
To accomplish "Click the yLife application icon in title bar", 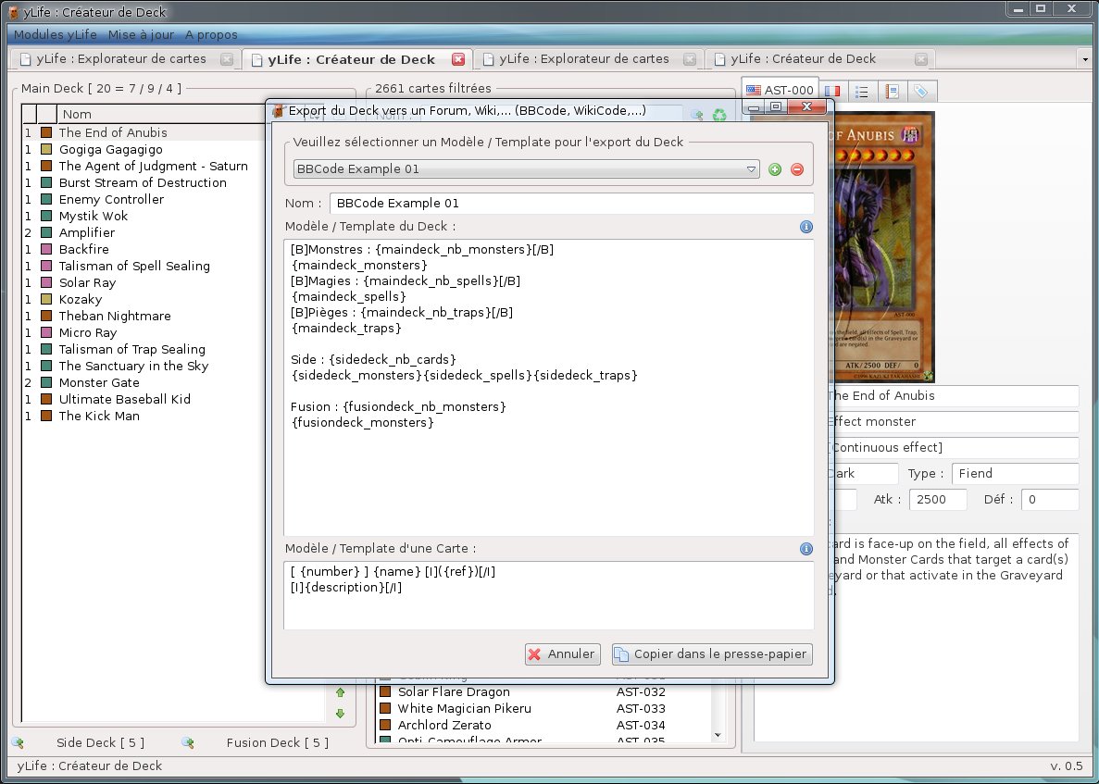I will click(x=13, y=12).
